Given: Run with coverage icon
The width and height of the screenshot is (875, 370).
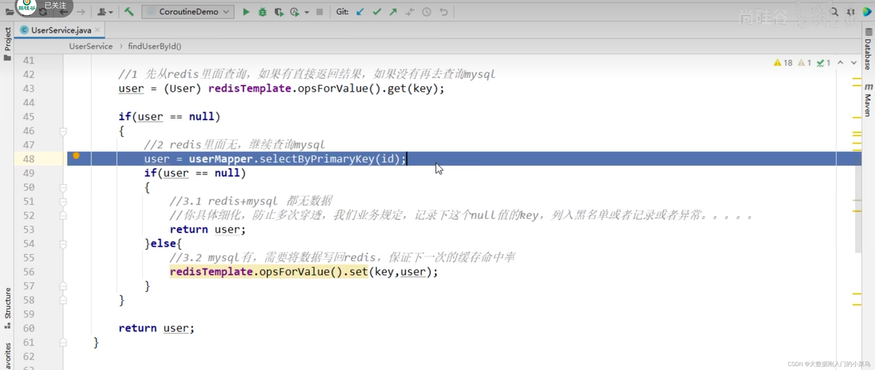Looking at the screenshot, I should point(279,12).
